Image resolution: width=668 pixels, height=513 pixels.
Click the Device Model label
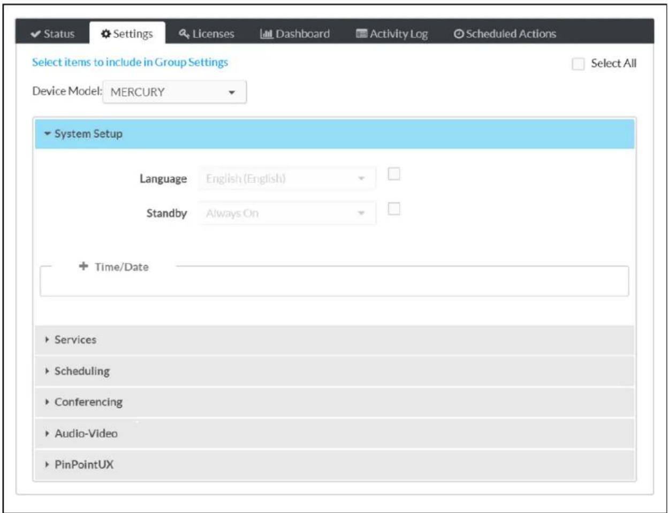(x=67, y=91)
